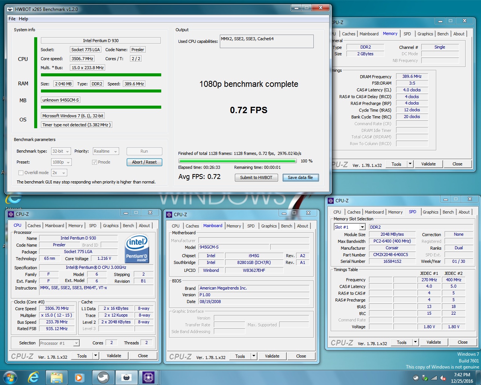Open the File menu in HWBOT
This screenshot has width=481, height=385.
click(x=12, y=19)
